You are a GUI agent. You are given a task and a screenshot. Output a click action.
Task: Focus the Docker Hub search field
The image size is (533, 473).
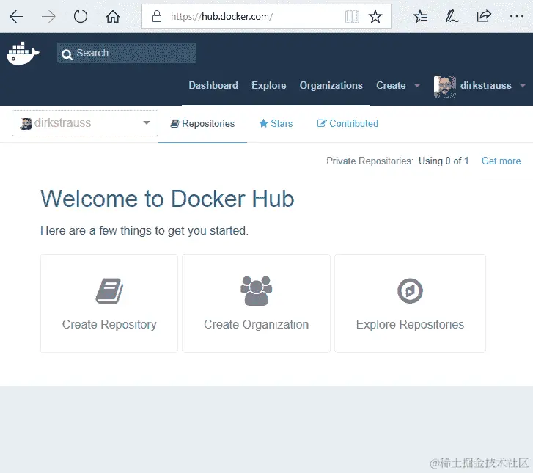pos(127,53)
